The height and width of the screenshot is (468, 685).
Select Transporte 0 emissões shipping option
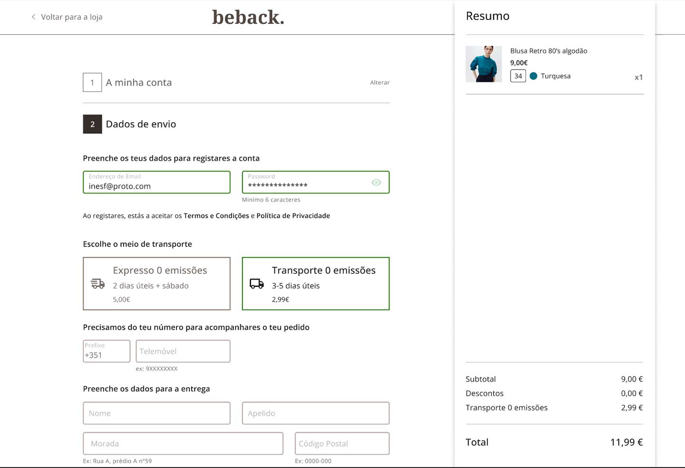[x=315, y=283]
